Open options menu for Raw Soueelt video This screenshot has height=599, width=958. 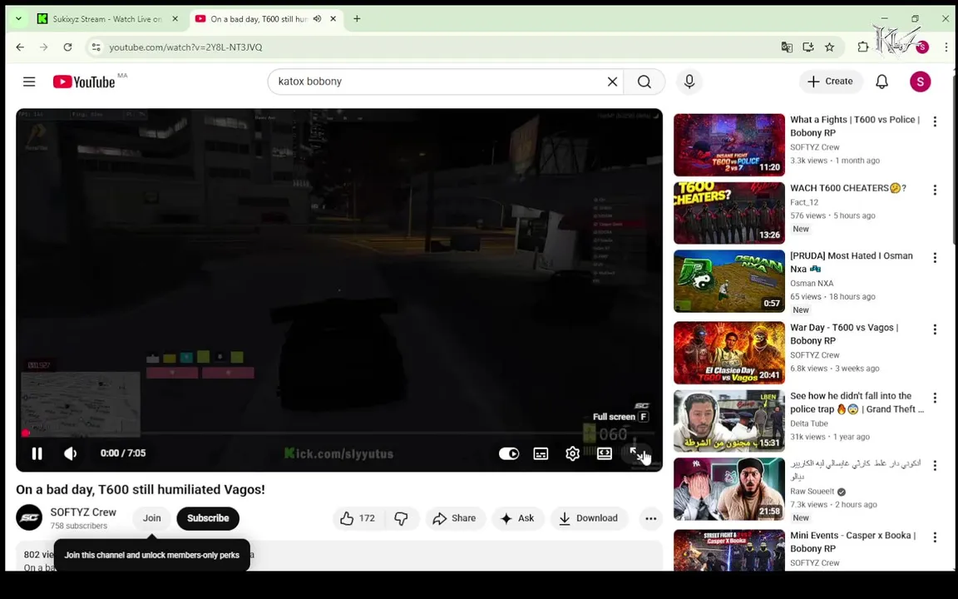point(934,466)
